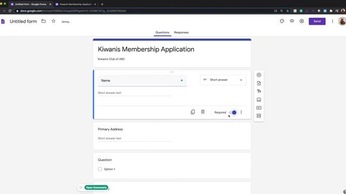Open the Google account avatar

point(342,22)
